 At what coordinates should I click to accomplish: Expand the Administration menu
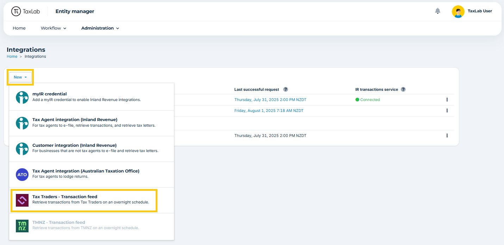[100, 28]
